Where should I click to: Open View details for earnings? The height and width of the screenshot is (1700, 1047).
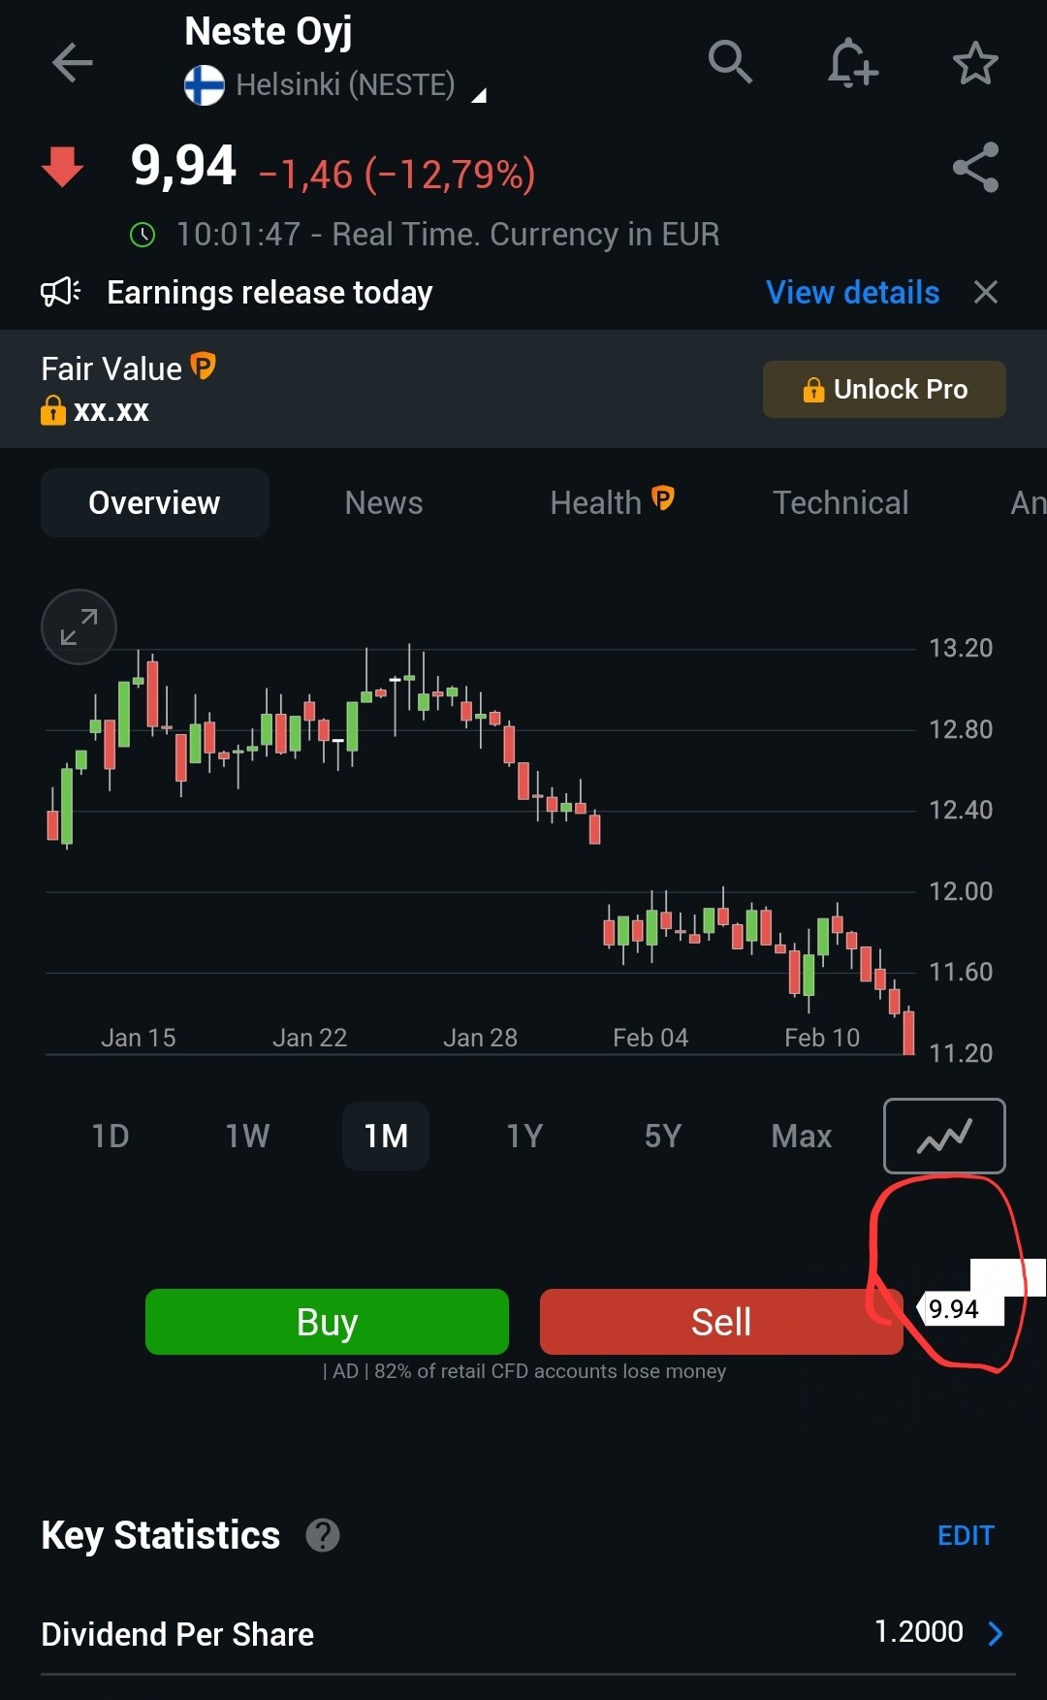point(853,292)
